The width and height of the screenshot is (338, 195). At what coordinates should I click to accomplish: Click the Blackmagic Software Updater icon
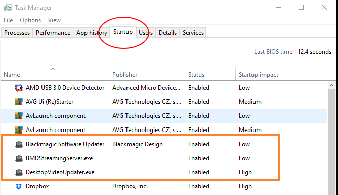[x=19, y=144]
